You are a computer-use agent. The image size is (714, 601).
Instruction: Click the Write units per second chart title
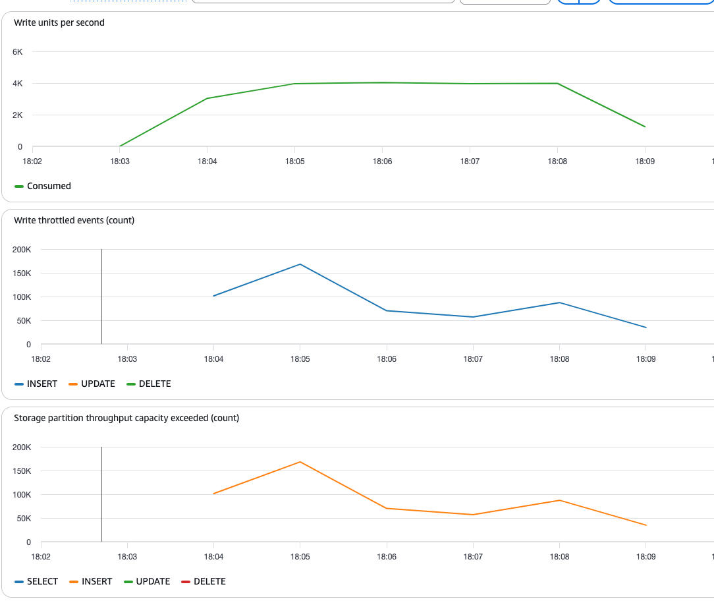pos(59,22)
